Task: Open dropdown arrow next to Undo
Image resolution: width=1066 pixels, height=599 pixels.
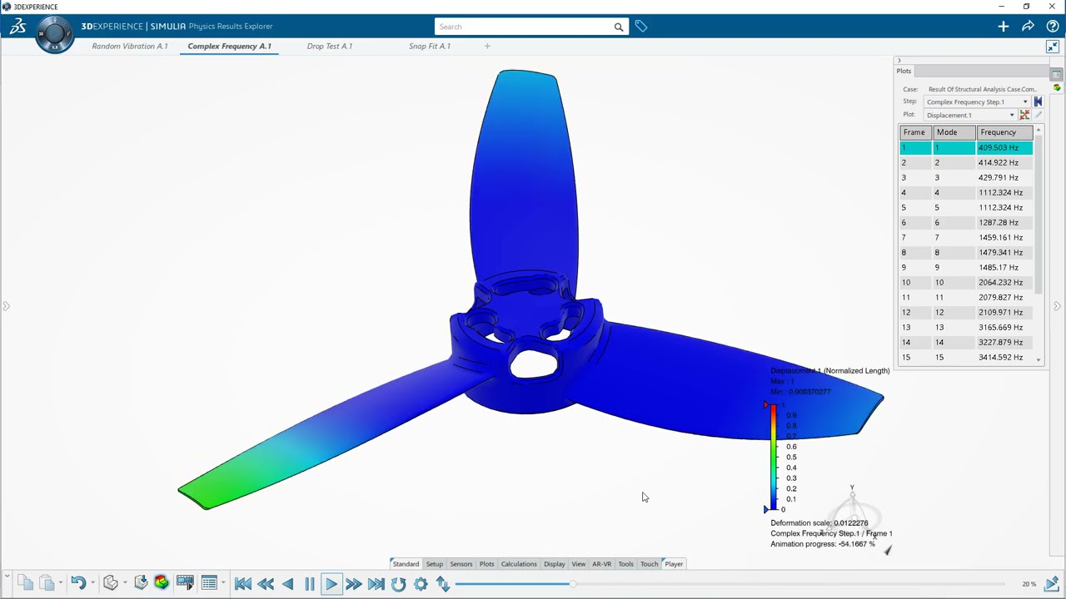Action: click(92, 583)
